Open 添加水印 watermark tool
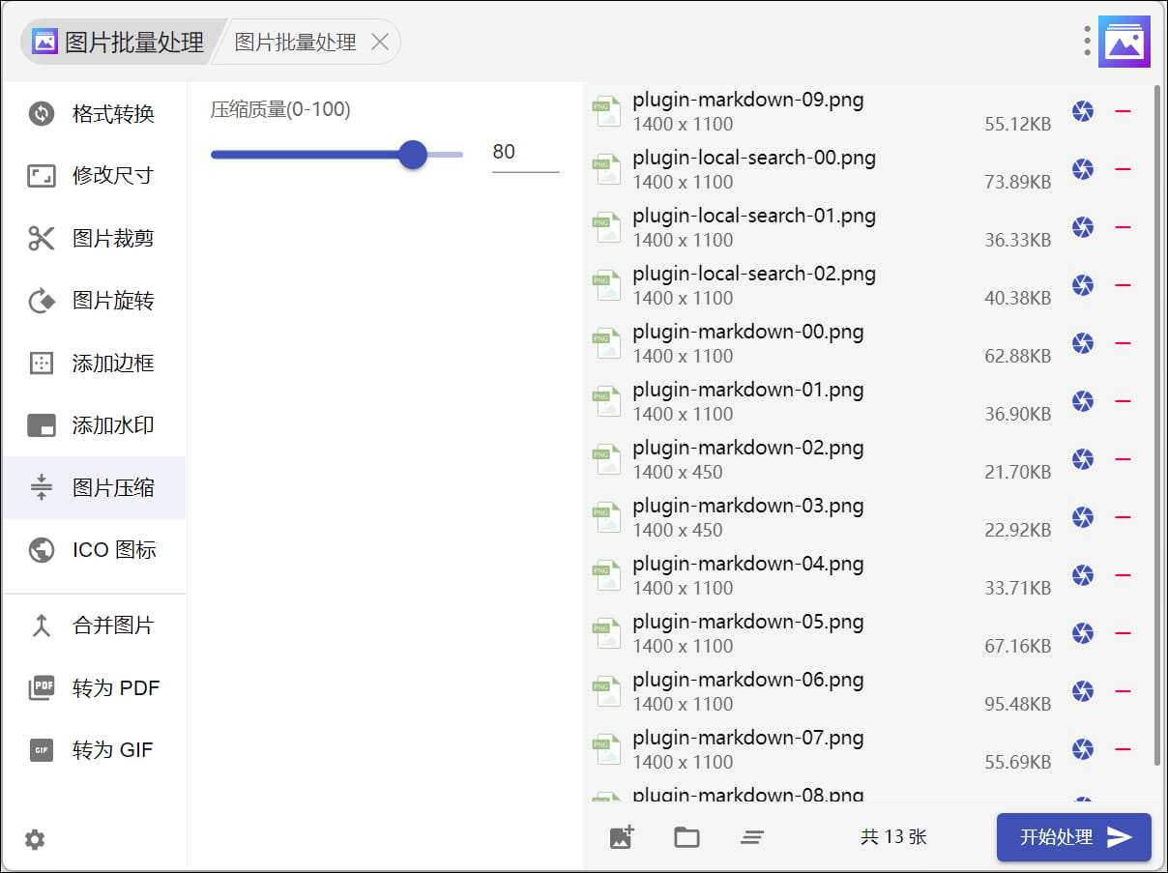Screen dimensions: 1168x873 pyautogui.click(x=94, y=425)
